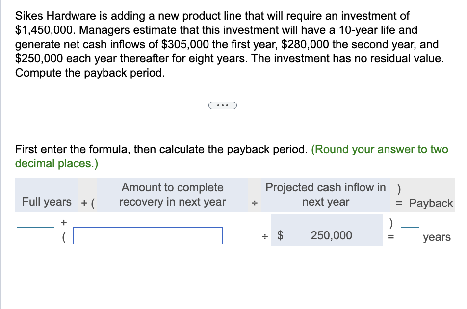Click the "First enter the formula" instruction
467x309 pixels.
click(x=162, y=149)
